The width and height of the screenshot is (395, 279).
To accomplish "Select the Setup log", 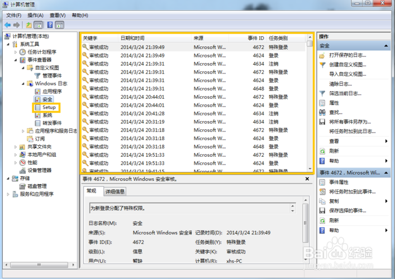I will 49,107.
